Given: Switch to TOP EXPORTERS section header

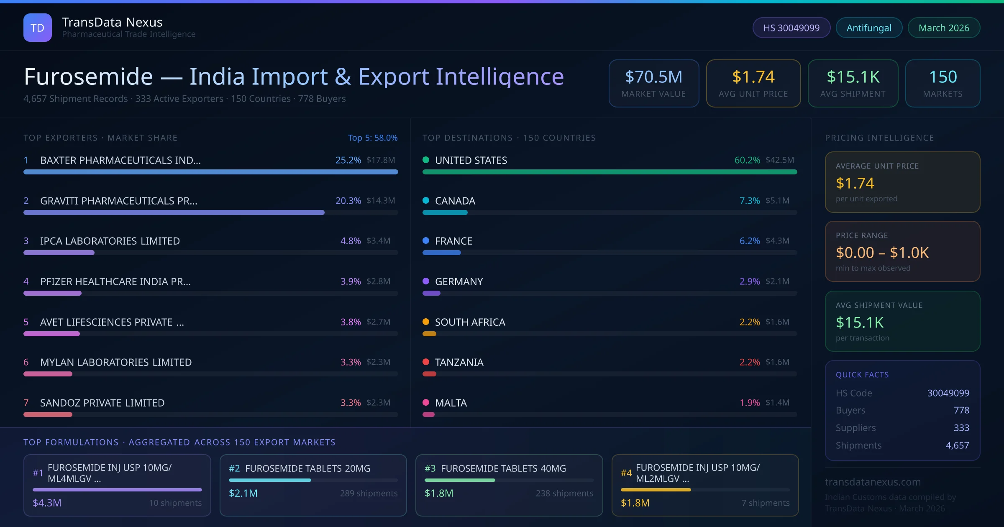Looking at the screenshot, I should 100,138.
